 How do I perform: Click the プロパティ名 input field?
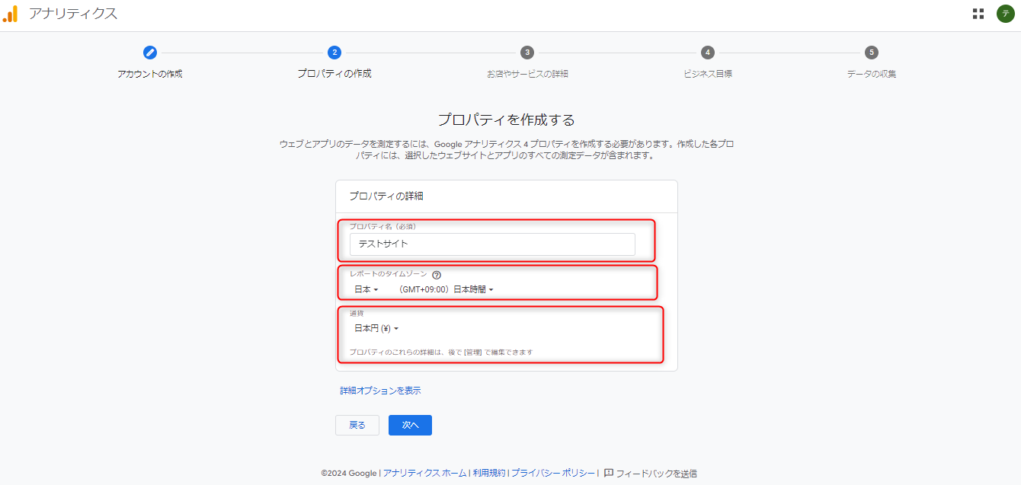(492, 244)
